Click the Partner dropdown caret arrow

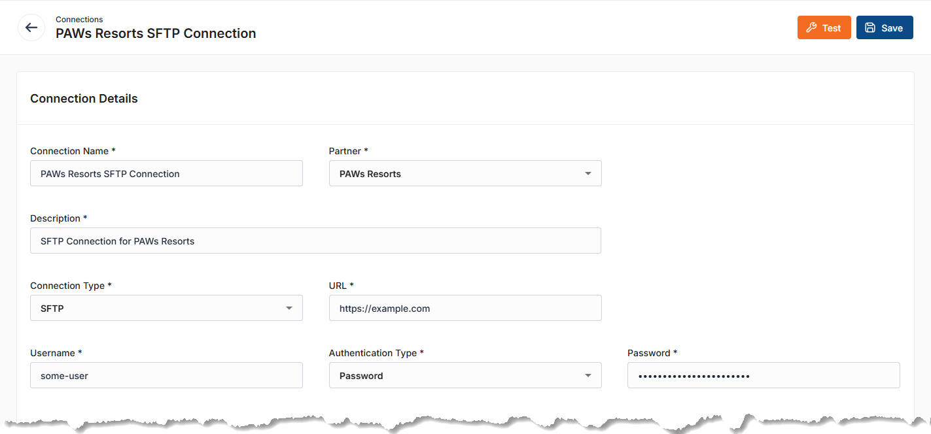[588, 174]
